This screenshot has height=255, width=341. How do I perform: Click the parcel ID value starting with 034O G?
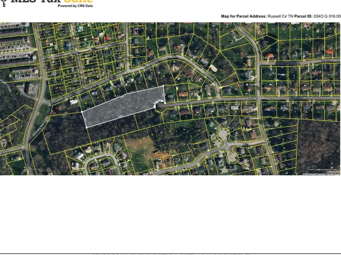(x=327, y=17)
